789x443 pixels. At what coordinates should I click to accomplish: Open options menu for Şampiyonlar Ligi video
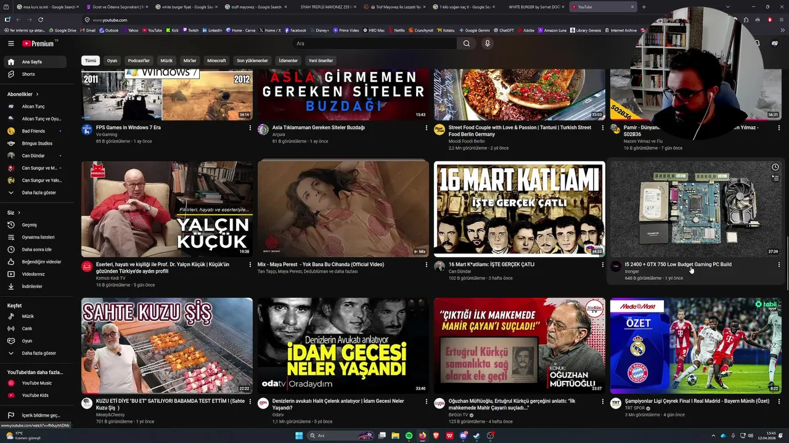pos(779,401)
